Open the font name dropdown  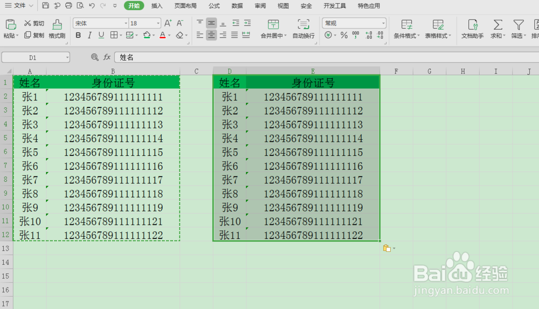coord(126,23)
